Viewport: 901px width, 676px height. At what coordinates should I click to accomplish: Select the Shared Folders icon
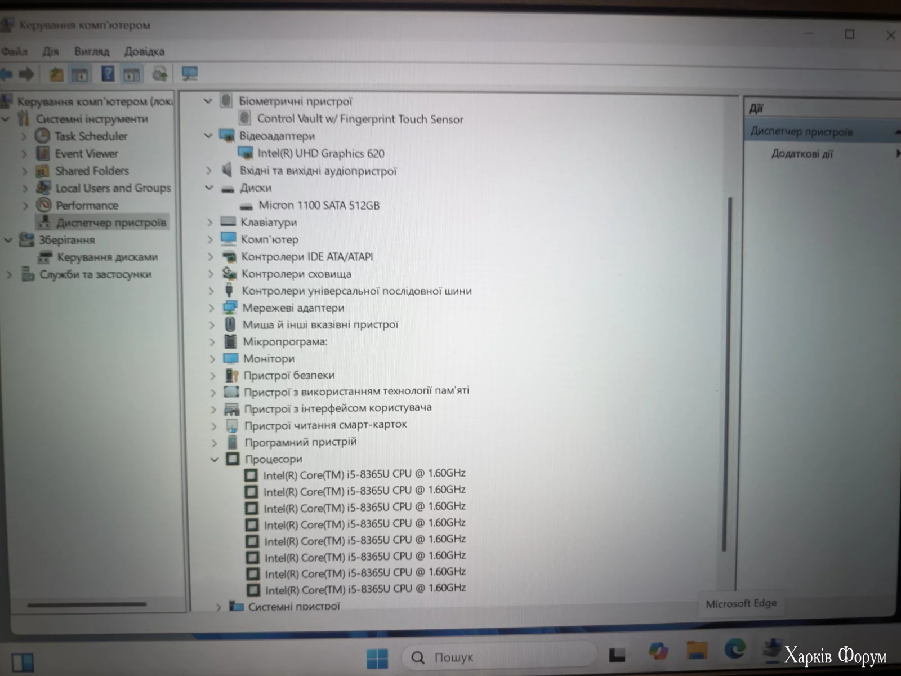tap(43, 171)
